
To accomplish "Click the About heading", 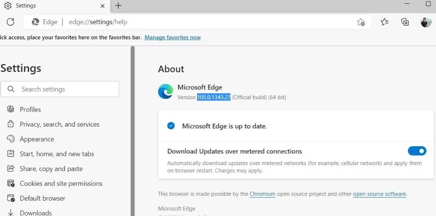I will (171, 69).
